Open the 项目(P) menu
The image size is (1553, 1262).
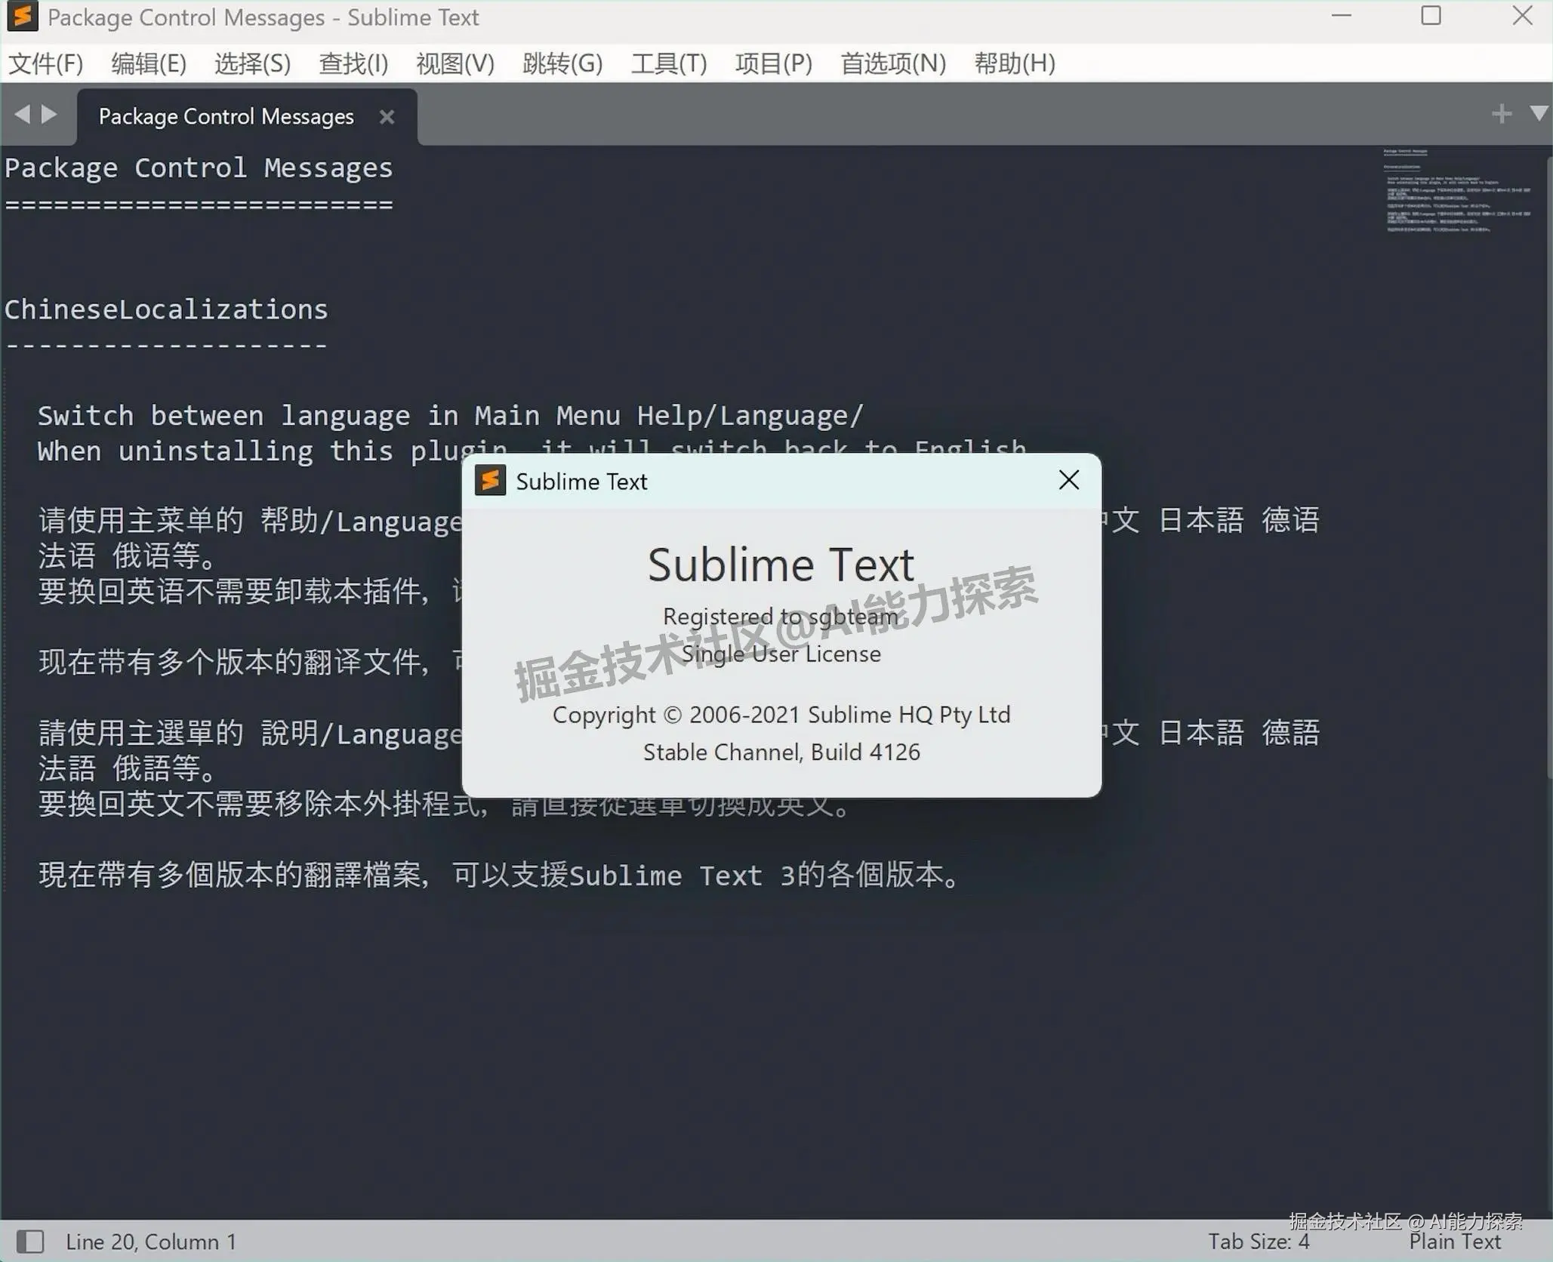coord(773,63)
